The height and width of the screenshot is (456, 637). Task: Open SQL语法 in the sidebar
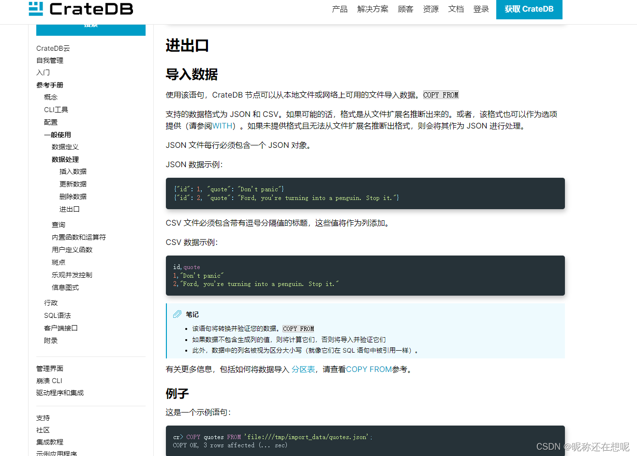(58, 315)
